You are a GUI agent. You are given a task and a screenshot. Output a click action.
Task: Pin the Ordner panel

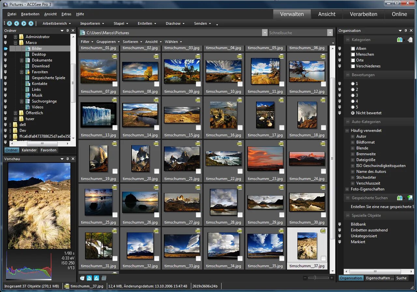pos(68,31)
